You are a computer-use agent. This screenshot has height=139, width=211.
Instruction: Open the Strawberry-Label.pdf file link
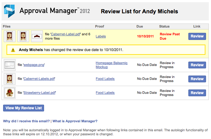pos(40,93)
